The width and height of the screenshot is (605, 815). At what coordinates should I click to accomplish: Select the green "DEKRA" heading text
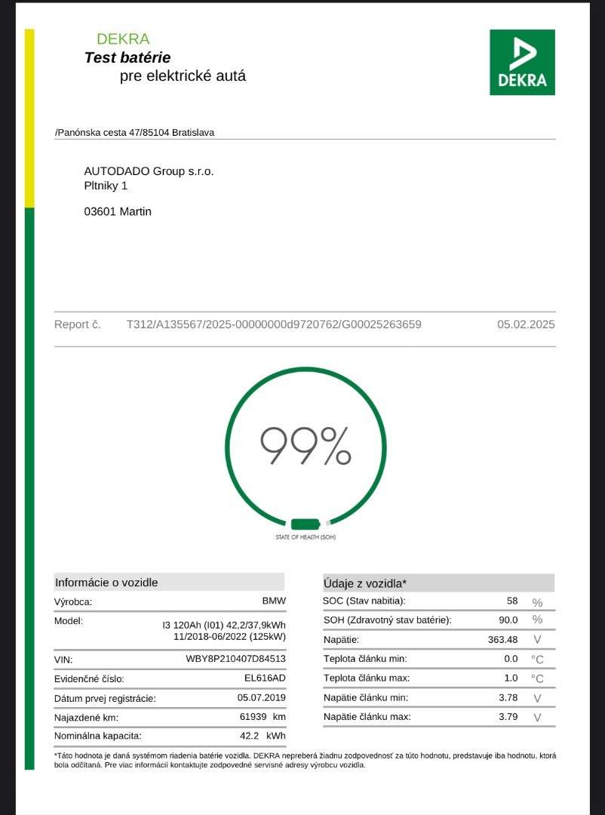[x=123, y=39]
